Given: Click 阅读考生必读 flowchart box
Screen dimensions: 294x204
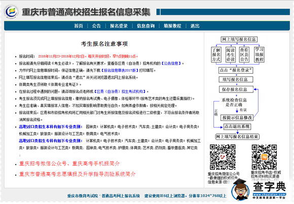Looking at the screenshot, I should tap(230, 55).
